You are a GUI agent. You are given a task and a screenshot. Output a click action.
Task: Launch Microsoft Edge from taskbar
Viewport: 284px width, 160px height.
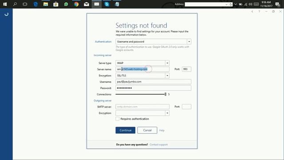coord(35,4)
